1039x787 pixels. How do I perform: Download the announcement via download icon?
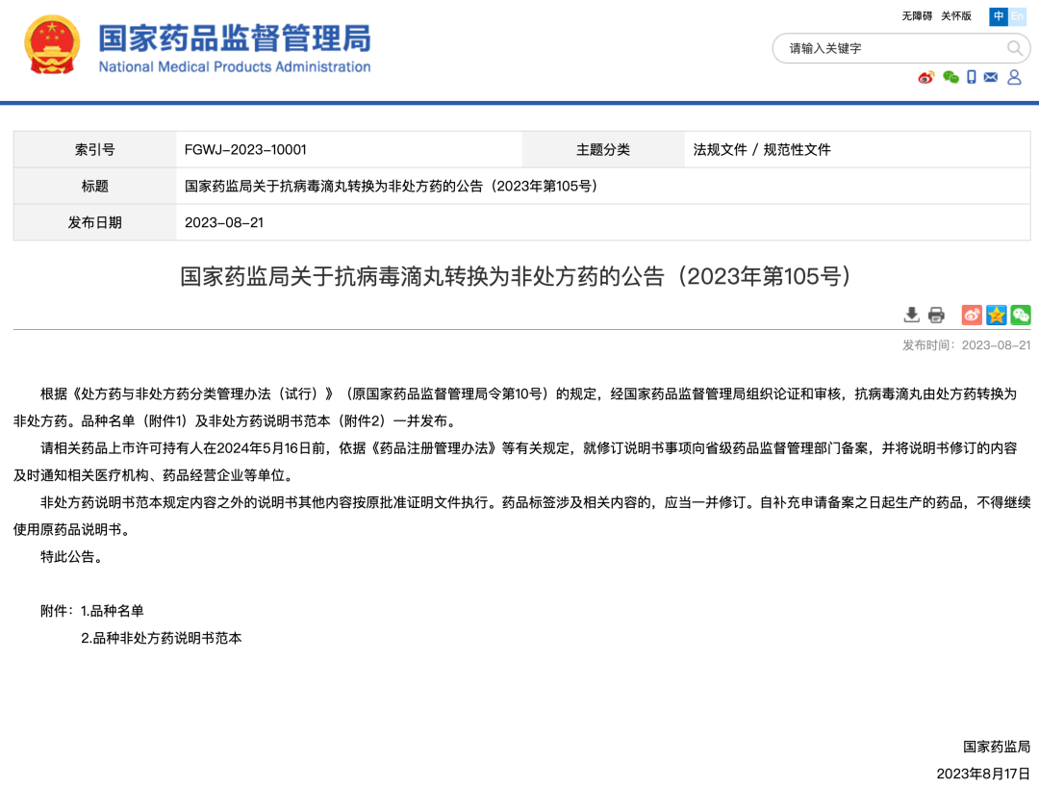pyautogui.click(x=912, y=315)
